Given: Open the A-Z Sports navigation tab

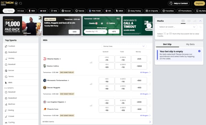Looking at the screenshot, I should (152, 11).
